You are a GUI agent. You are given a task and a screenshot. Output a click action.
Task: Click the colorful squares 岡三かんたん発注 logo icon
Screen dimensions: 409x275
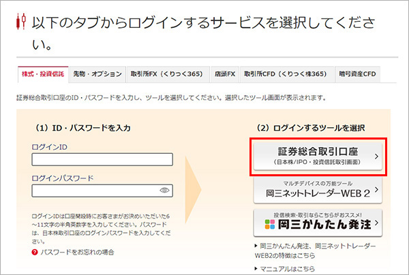(x=270, y=224)
